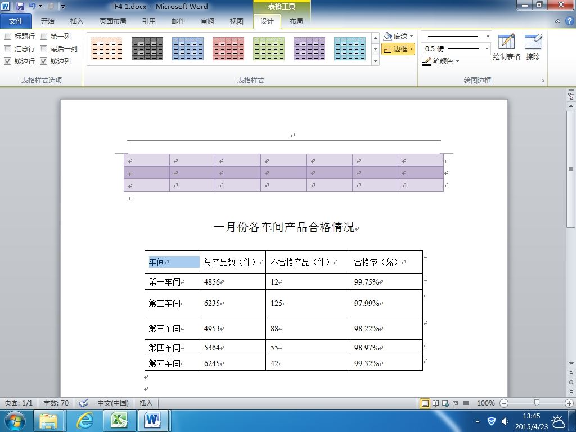Click the Save icon in quick access toolbar
576x432 pixels.
[x=20, y=6]
